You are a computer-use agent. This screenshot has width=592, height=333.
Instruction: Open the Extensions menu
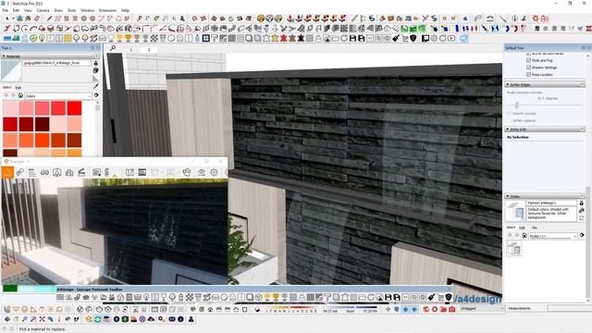107,10
